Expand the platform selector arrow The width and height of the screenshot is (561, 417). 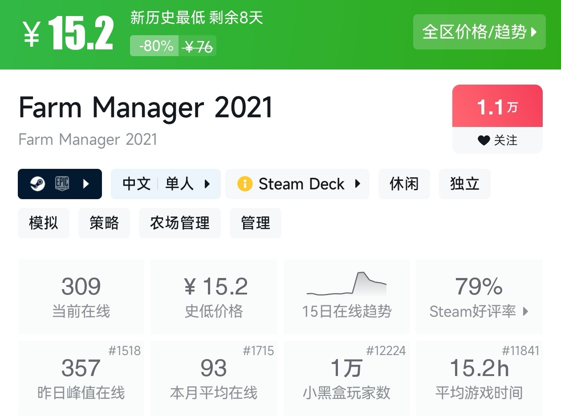click(86, 184)
